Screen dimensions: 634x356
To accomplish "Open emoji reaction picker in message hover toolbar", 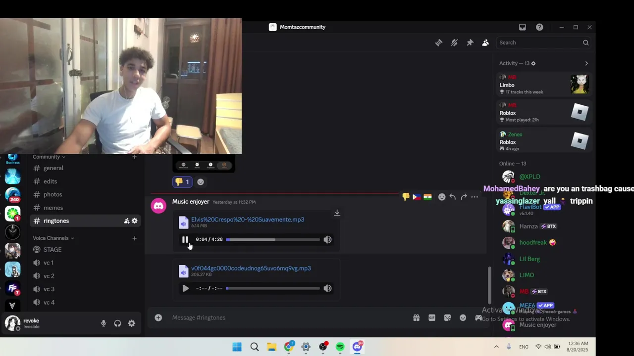I will point(442,197).
